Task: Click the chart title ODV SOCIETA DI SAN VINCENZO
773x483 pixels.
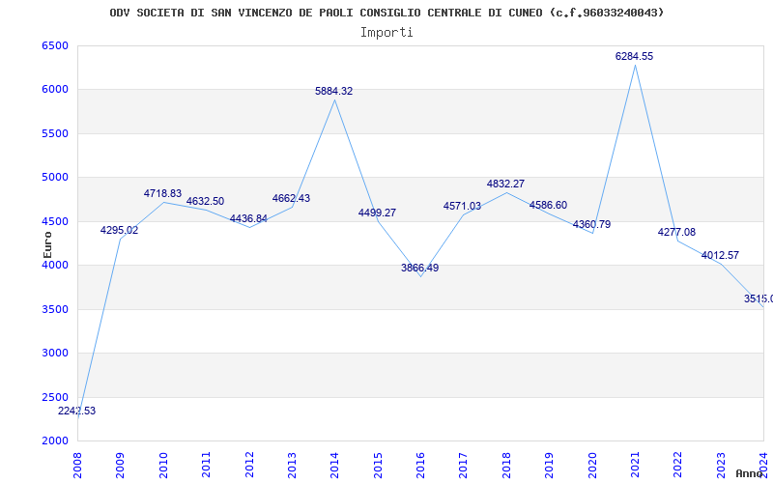Action: tap(386, 13)
